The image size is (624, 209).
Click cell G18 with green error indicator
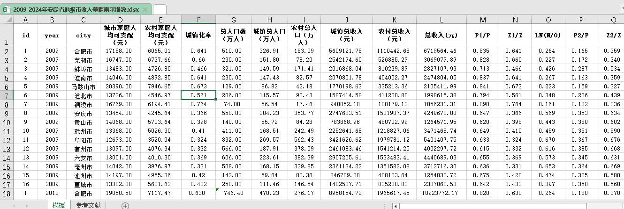[234, 193]
